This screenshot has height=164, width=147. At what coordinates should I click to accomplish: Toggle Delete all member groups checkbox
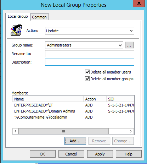pos(87,79)
